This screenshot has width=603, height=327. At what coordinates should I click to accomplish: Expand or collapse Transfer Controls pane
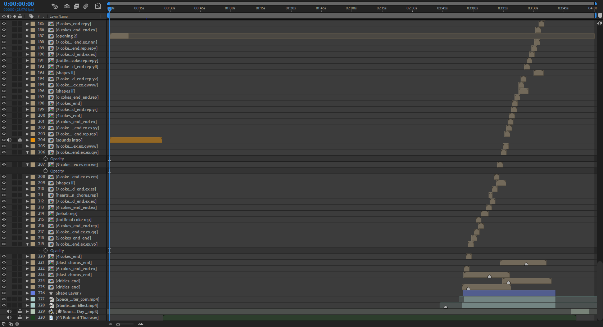10,324
